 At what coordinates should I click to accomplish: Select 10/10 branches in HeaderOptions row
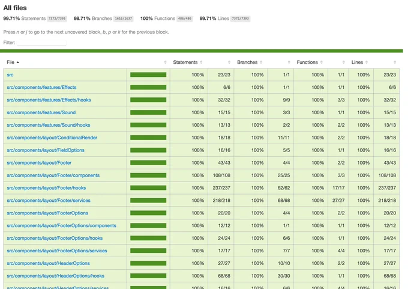pos(284,263)
